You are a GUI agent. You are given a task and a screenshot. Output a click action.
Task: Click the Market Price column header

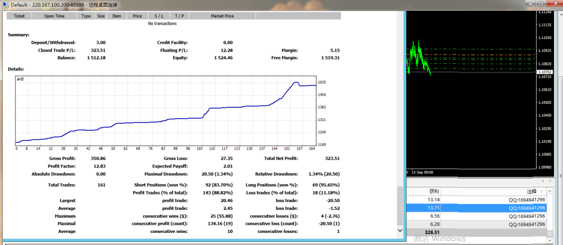click(222, 16)
